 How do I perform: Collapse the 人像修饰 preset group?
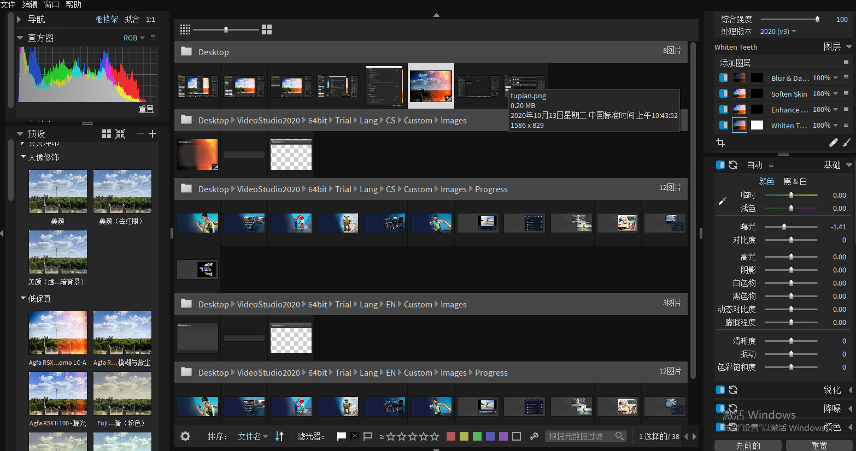(x=24, y=157)
